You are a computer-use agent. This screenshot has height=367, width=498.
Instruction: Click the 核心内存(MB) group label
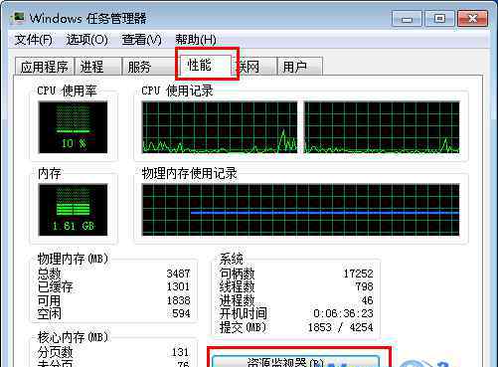pyautogui.click(x=73, y=337)
